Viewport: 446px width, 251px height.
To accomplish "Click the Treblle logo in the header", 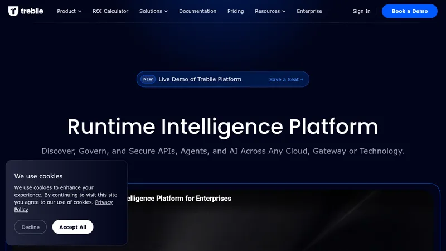I will (26, 11).
